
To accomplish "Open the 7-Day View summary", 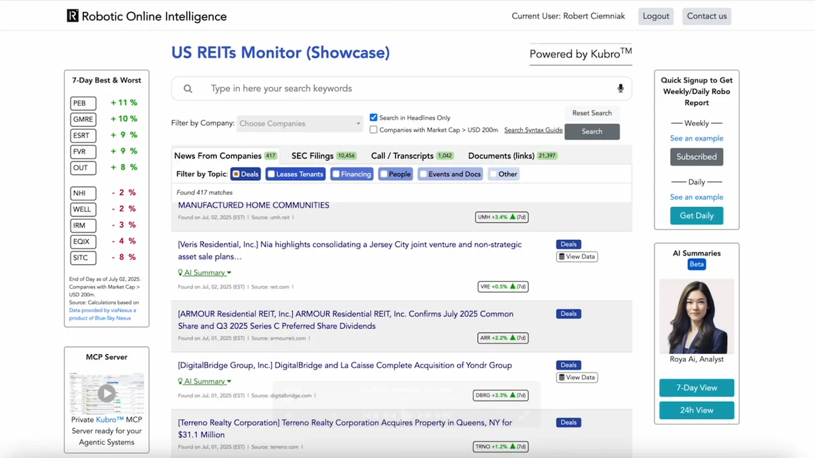I will pyautogui.click(x=697, y=388).
